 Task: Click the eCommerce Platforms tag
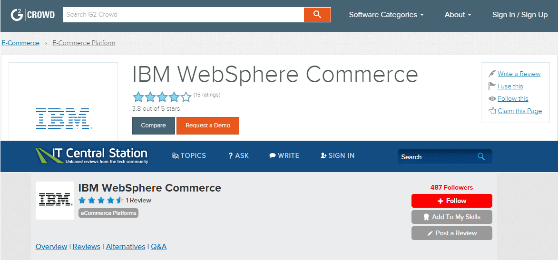point(108,213)
